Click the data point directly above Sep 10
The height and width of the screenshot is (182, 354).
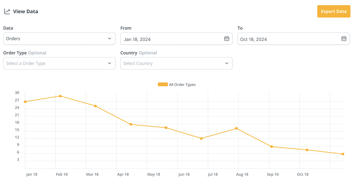[272, 147]
